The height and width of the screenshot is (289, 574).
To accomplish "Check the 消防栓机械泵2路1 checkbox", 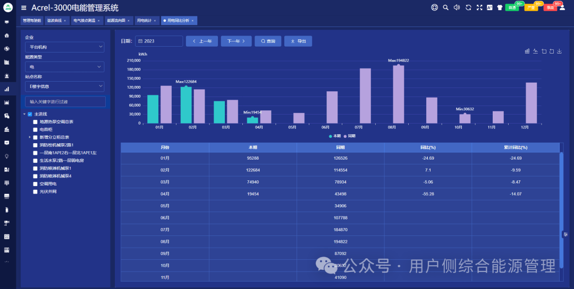I will point(35,145).
